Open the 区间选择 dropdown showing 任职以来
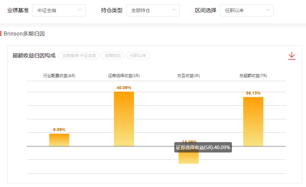 (x=247, y=10)
